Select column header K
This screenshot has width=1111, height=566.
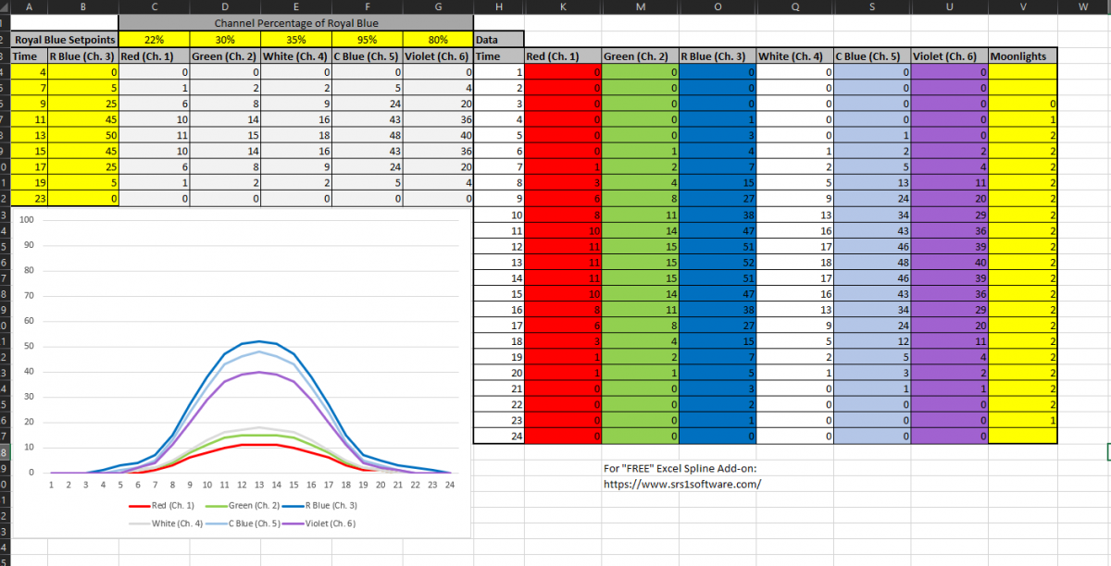[564, 6]
